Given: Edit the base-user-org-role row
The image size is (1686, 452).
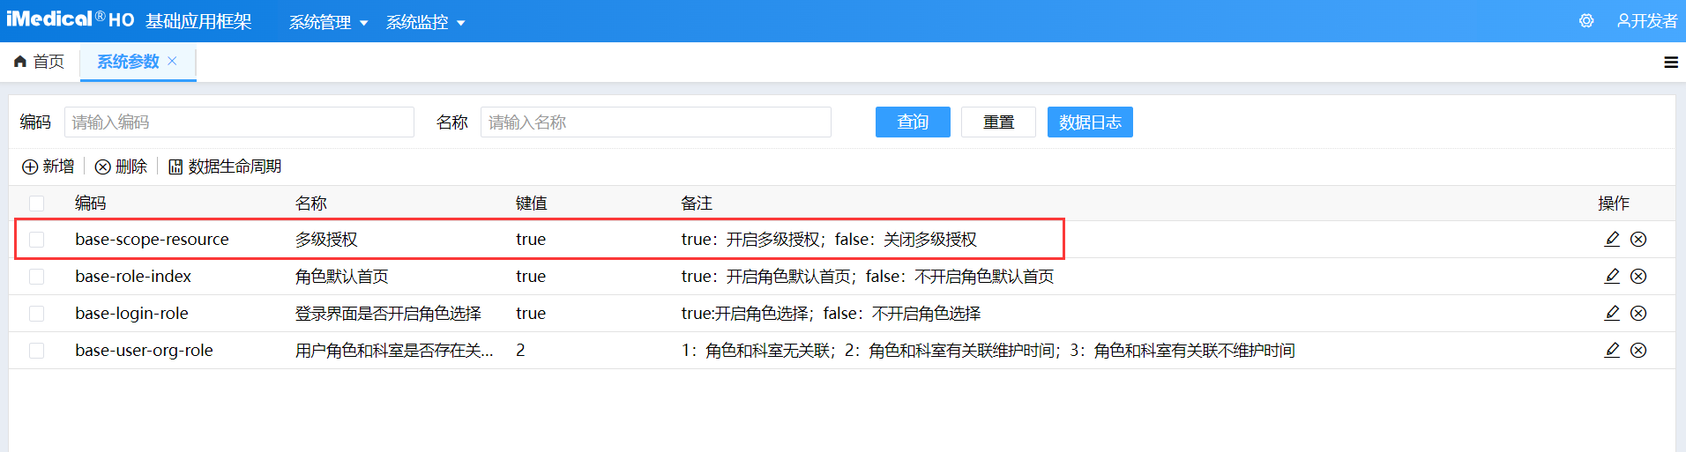Looking at the screenshot, I should coord(1612,350).
